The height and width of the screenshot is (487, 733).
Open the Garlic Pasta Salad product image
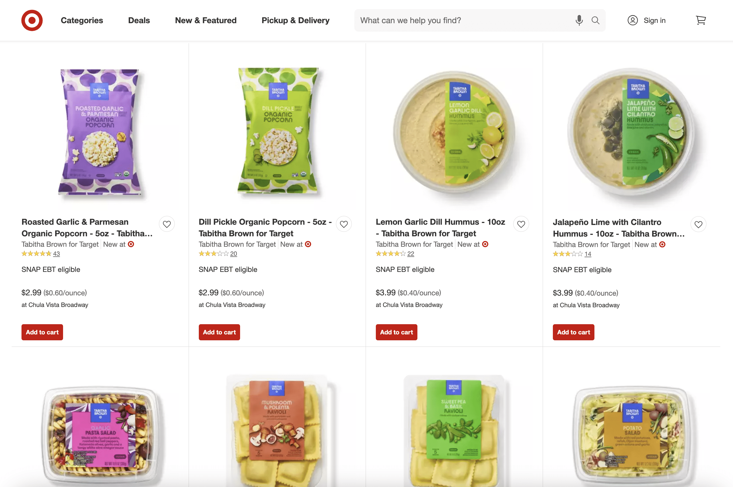pos(100,432)
